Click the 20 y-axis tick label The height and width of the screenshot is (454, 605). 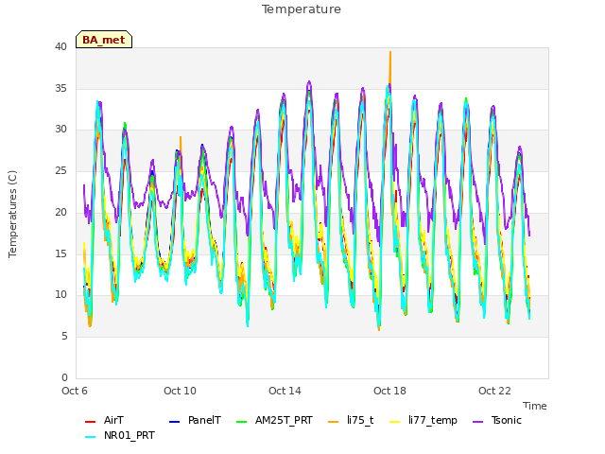(x=60, y=212)
